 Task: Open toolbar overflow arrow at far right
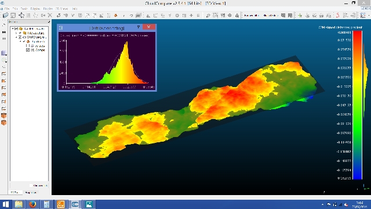[x=369, y=16]
